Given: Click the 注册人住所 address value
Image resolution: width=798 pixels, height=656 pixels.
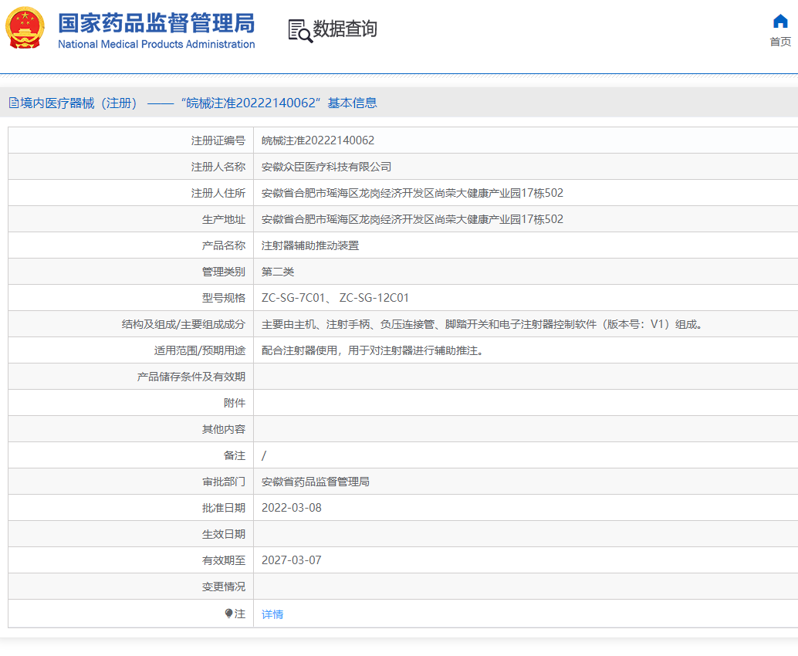Looking at the screenshot, I should click(412, 194).
